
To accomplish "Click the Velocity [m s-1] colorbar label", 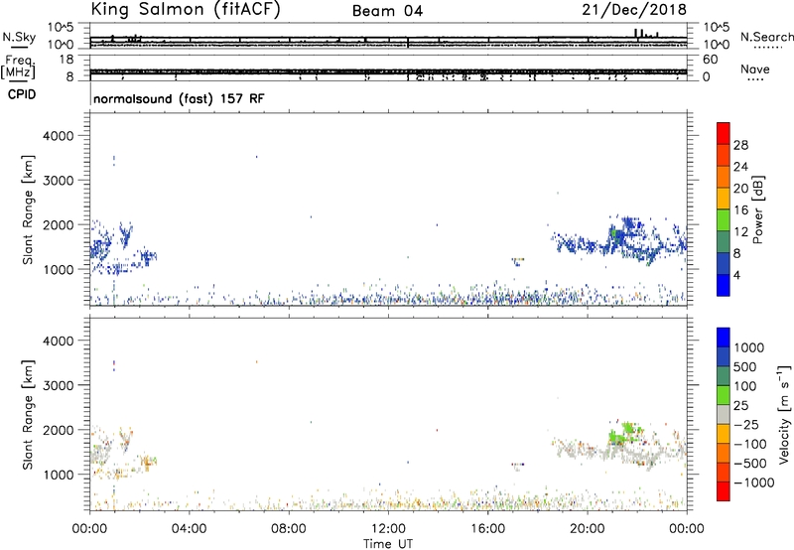I will click(784, 414).
